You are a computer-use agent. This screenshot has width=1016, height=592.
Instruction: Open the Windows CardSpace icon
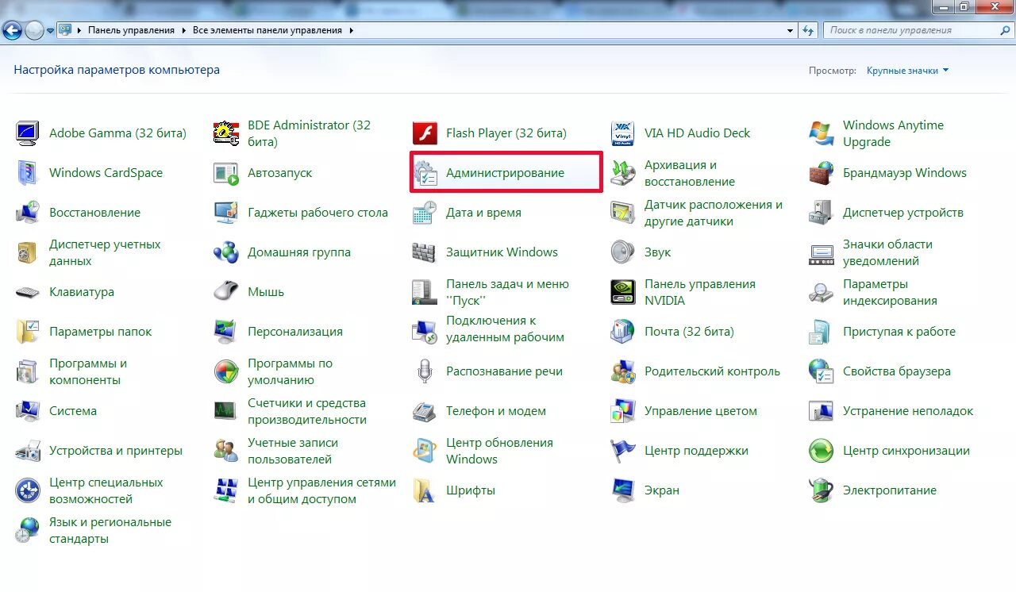(28, 173)
